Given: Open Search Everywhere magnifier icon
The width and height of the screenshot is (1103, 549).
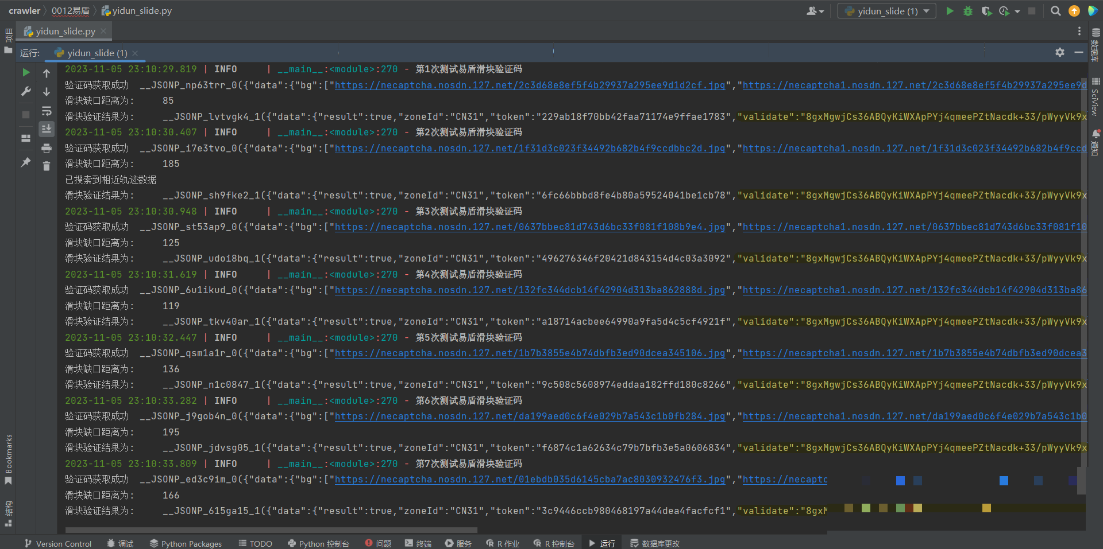Looking at the screenshot, I should [x=1055, y=11].
